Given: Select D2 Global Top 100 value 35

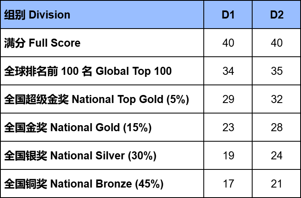Looking at the screenshot, I should click(277, 71).
